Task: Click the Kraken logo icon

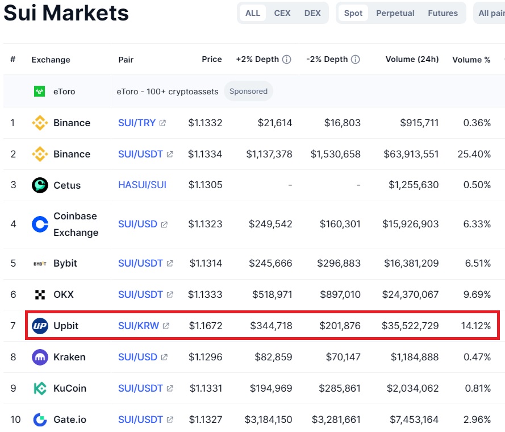Action: pos(40,357)
